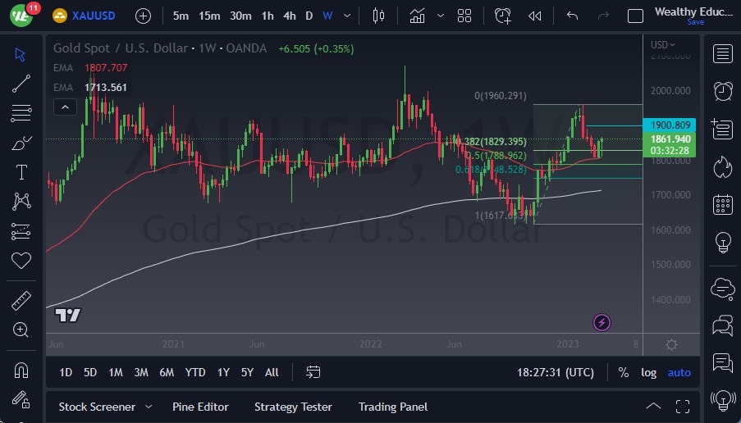Toggle percent scale on price axis
741x423 pixels.
[x=624, y=372]
